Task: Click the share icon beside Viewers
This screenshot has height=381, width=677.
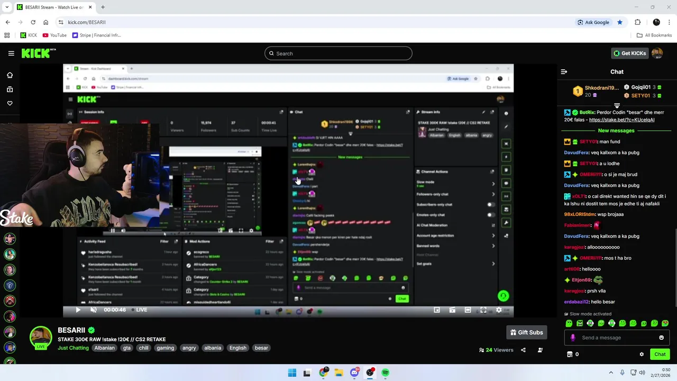Action: (x=523, y=350)
